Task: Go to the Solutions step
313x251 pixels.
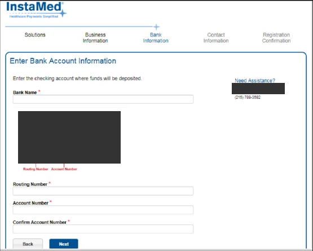Action: tap(35, 35)
